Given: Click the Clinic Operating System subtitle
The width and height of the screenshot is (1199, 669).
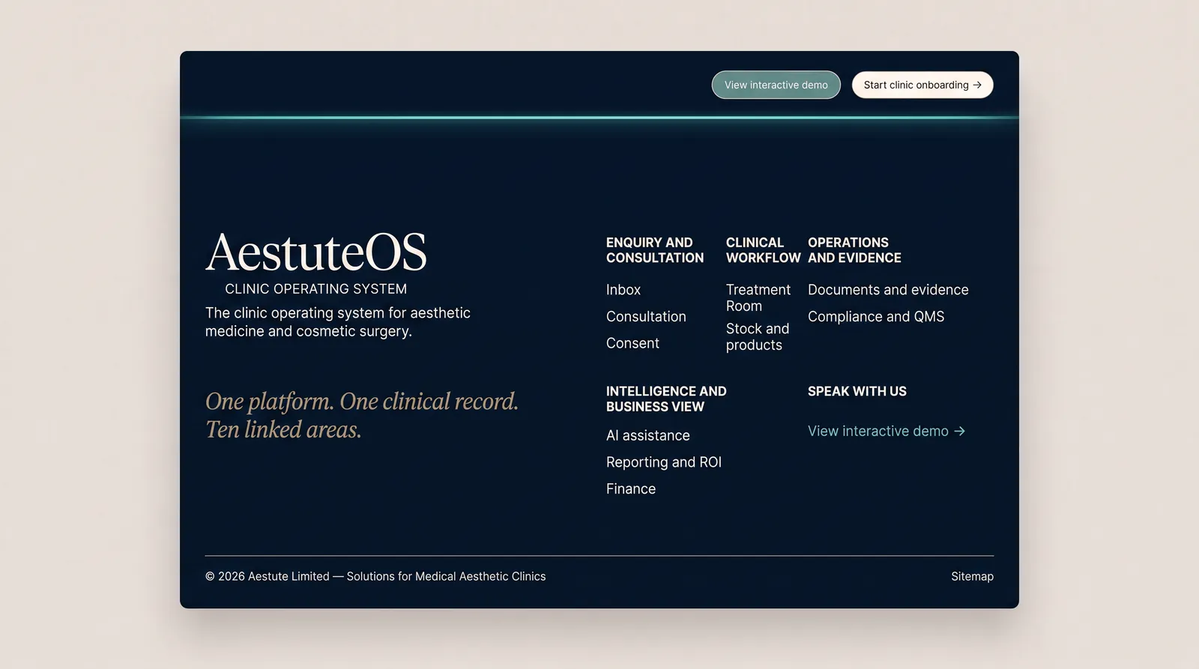Looking at the screenshot, I should pos(316,288).
